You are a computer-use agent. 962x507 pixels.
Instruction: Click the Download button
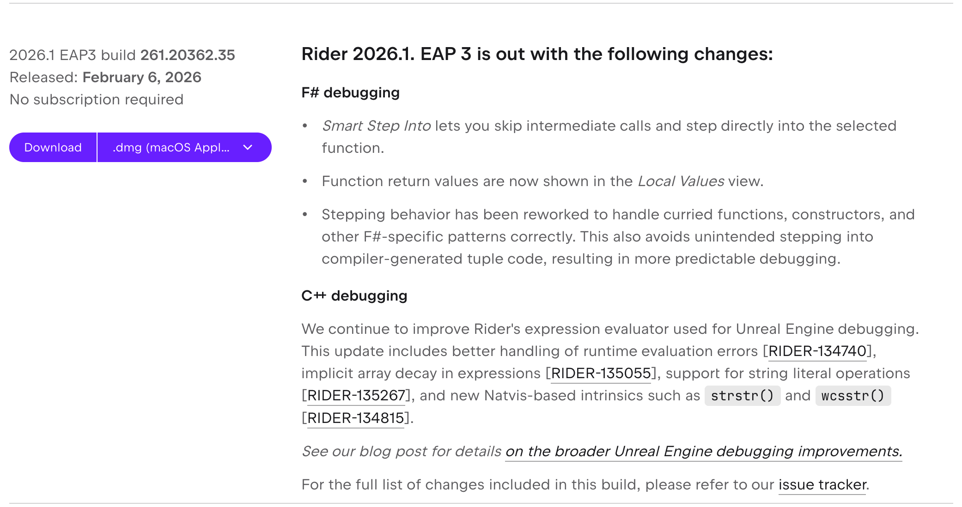pos(53,147)
